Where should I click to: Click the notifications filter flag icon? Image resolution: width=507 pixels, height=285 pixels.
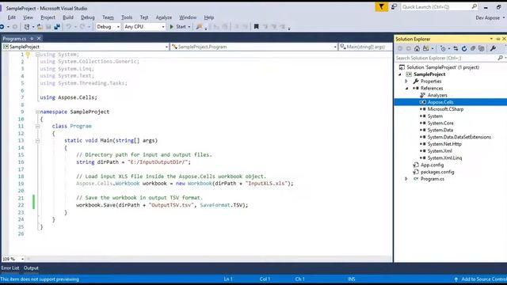click(382, 7)
